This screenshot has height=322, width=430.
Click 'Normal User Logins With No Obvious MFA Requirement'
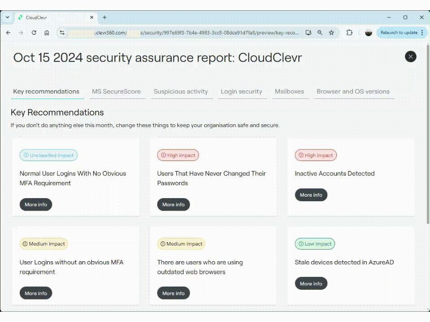point(73,178)
